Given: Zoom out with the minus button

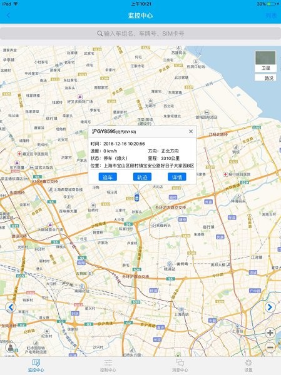Looking at the screenshot, I should 270,347.
